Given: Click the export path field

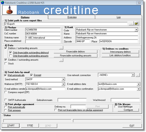Looking at the screenshot, I should pyautogui.click(x=66, y=24).
